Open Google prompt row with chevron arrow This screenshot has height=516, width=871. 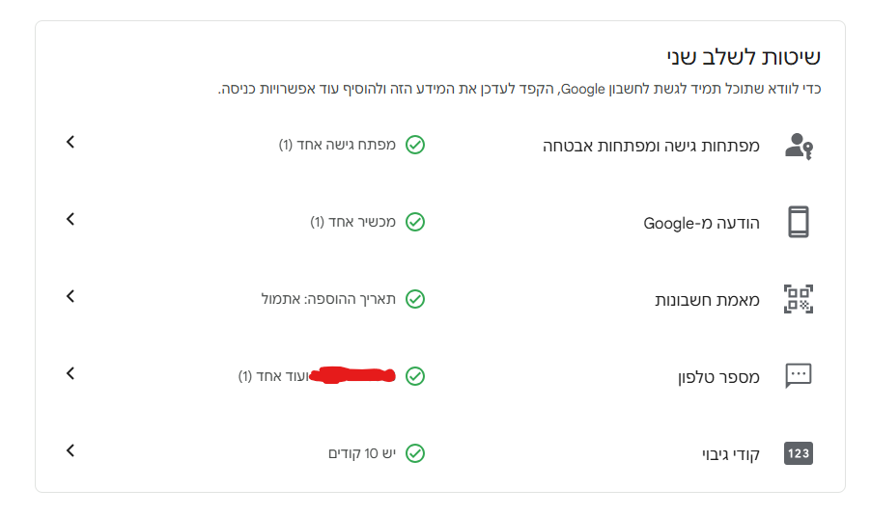70,220
